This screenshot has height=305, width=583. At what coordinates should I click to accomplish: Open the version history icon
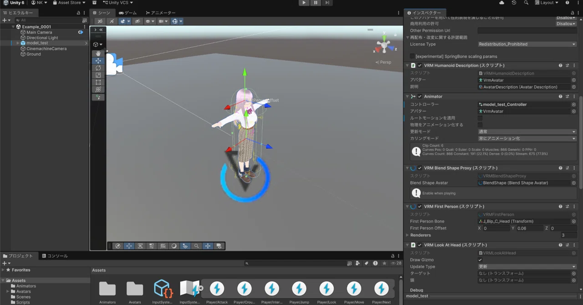(514, 3)
